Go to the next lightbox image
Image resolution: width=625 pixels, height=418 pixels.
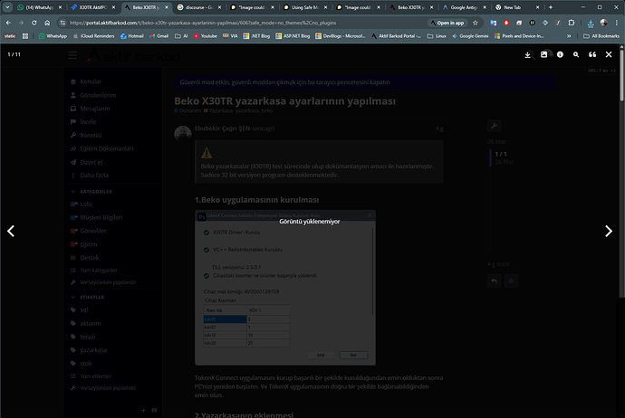pyautogui.click(x=609, y=232)
